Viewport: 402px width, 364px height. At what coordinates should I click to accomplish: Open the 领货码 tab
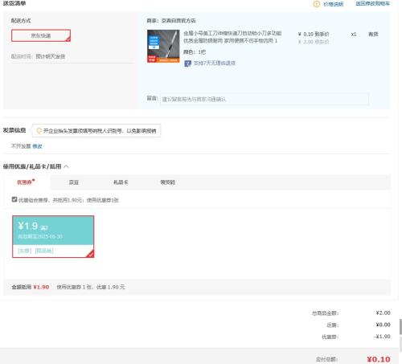(167, 182)
